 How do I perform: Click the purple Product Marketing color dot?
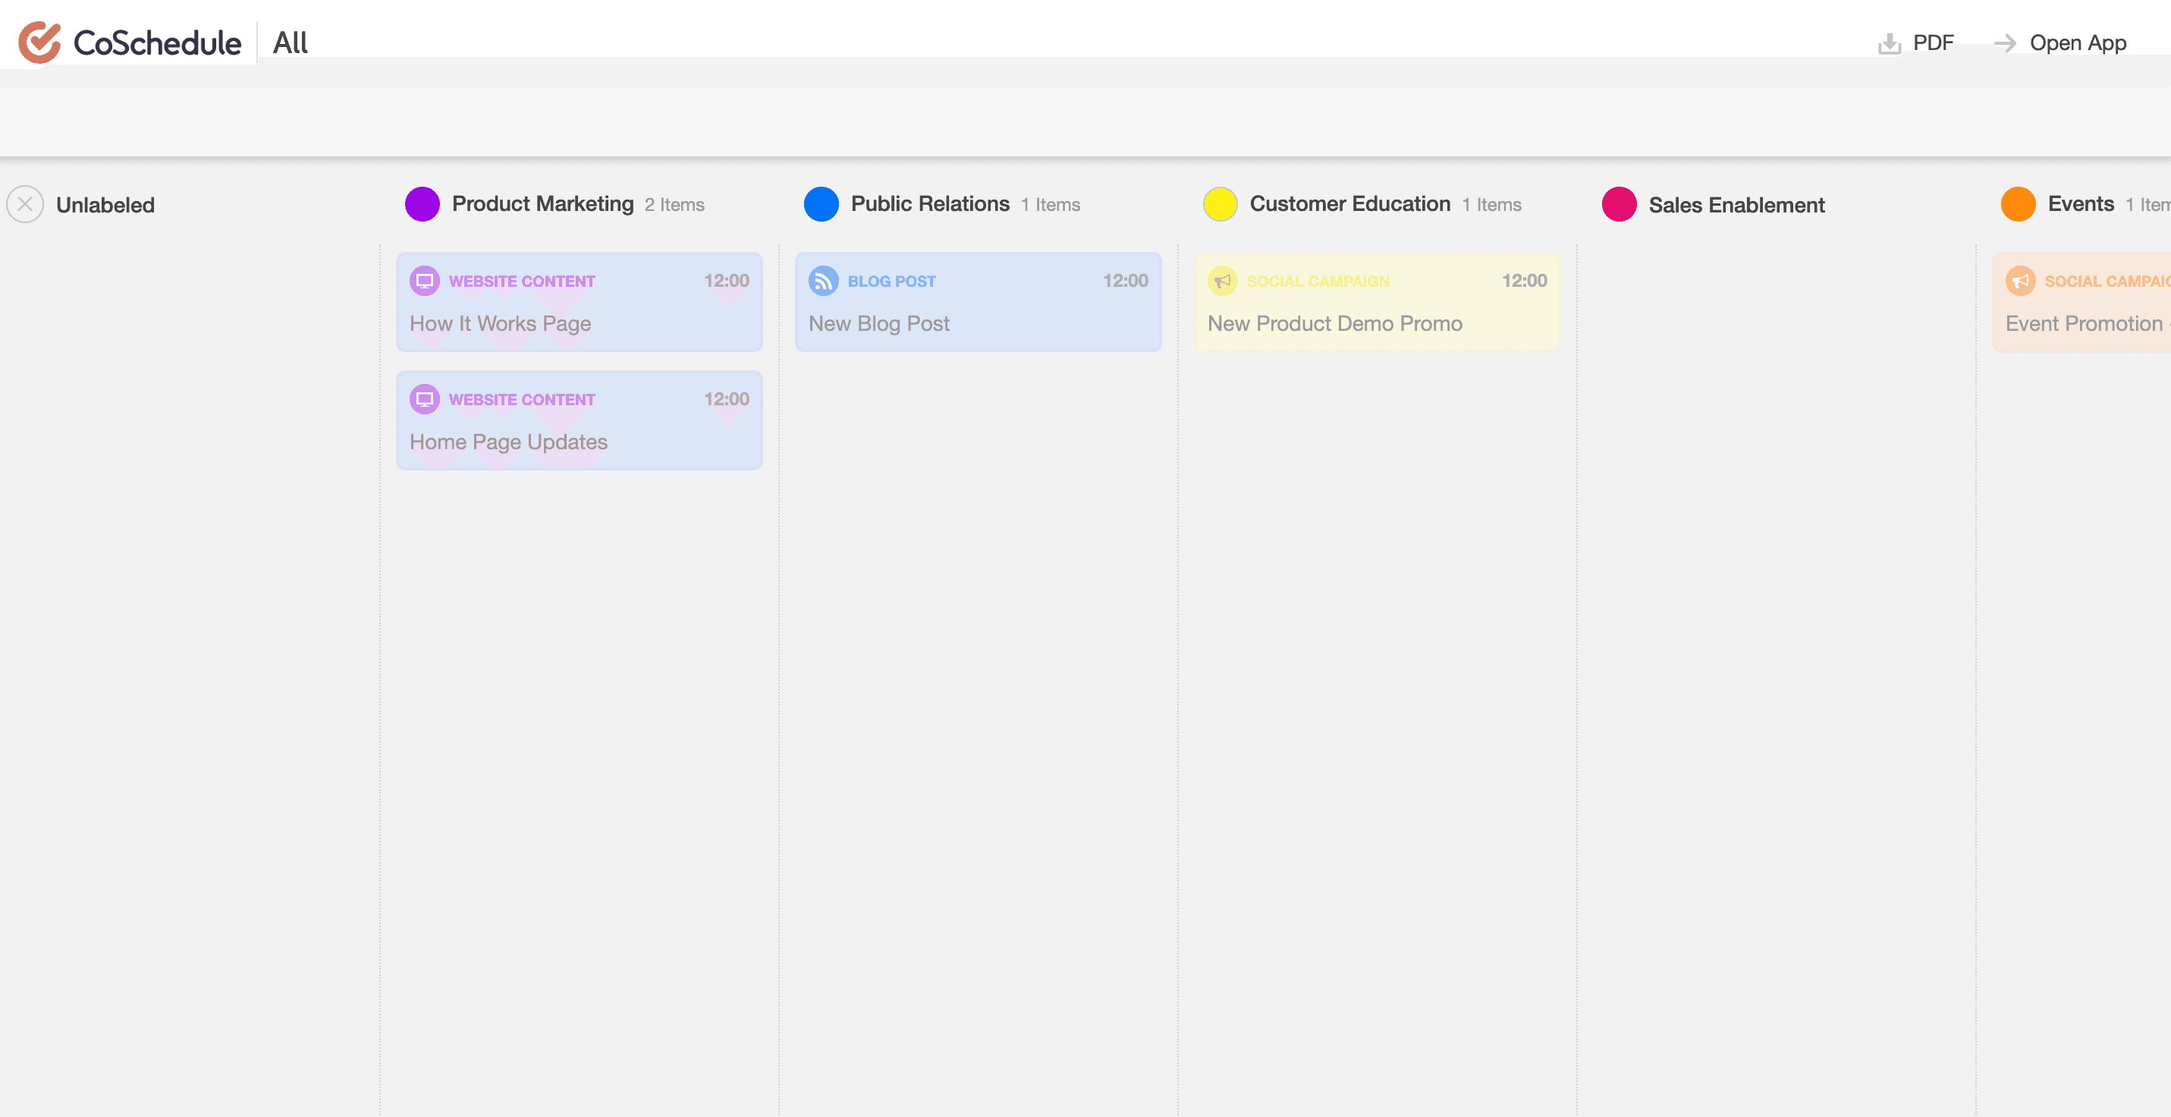(423, 204)
